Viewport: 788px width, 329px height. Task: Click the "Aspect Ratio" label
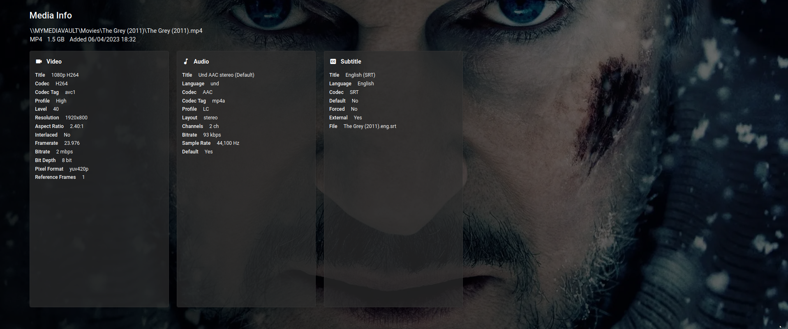49,126
